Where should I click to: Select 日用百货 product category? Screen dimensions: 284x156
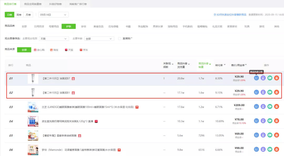[x=39, y=27]
